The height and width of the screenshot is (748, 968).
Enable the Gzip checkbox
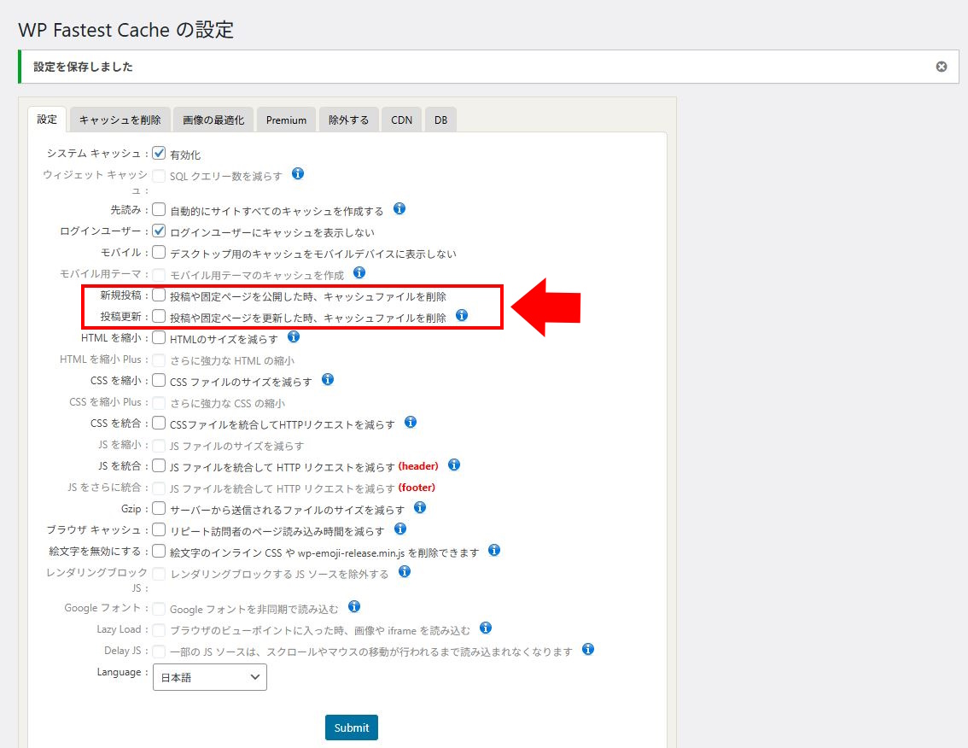[x=159, y=508]
